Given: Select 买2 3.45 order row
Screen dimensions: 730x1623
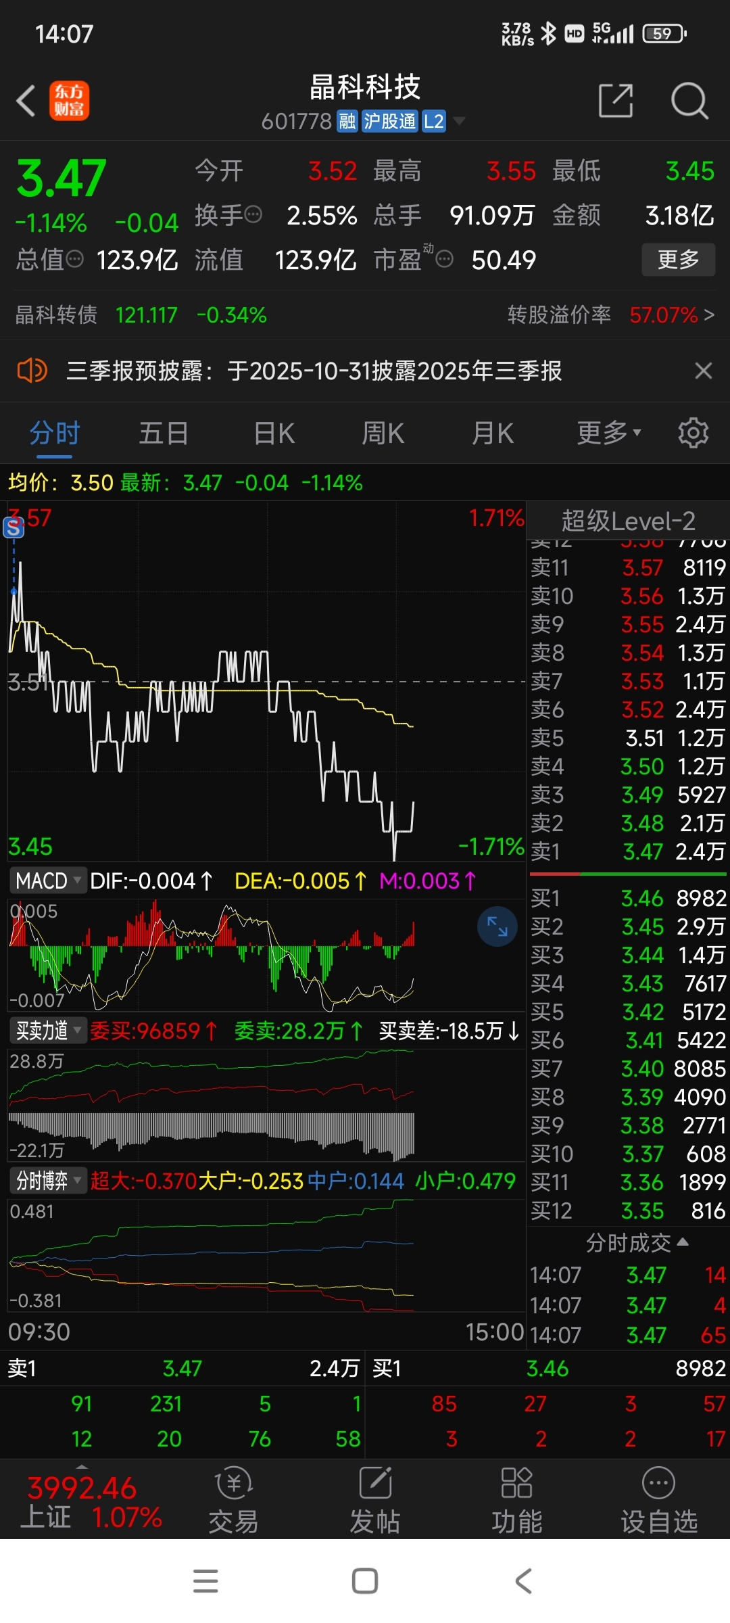Looking at the screenshot, I should 628,926.
